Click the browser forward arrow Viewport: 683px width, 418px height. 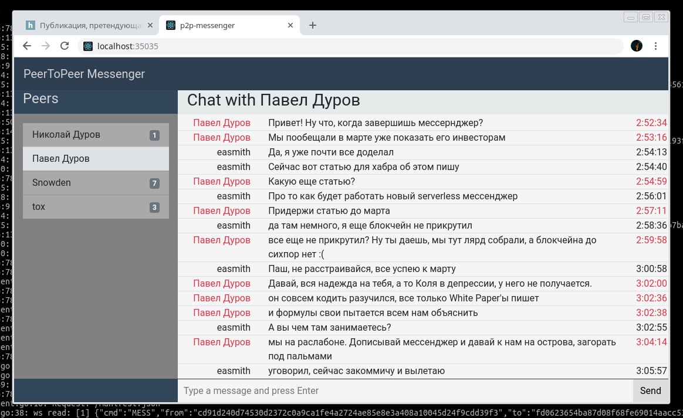click(x=46, y=46)
